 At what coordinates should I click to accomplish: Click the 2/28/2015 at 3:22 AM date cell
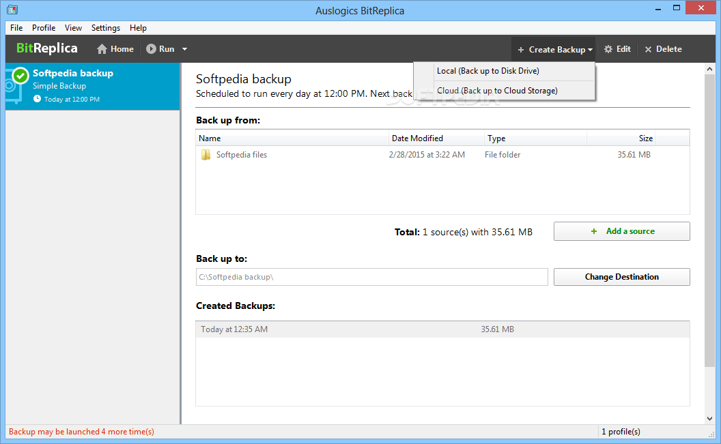coord(427,155)
